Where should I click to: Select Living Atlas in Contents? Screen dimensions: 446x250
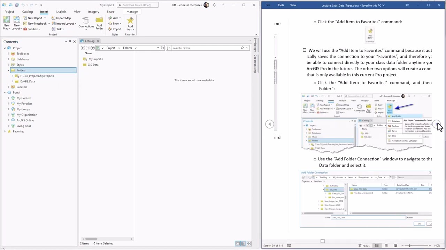(x=24, y=126)
